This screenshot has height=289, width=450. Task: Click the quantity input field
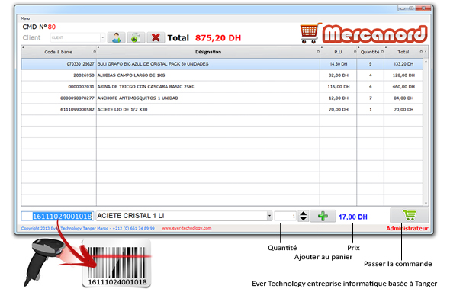285,216
